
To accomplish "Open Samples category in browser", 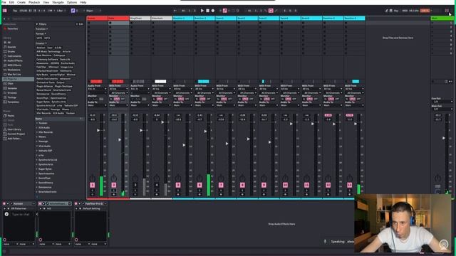I will 12,88.
